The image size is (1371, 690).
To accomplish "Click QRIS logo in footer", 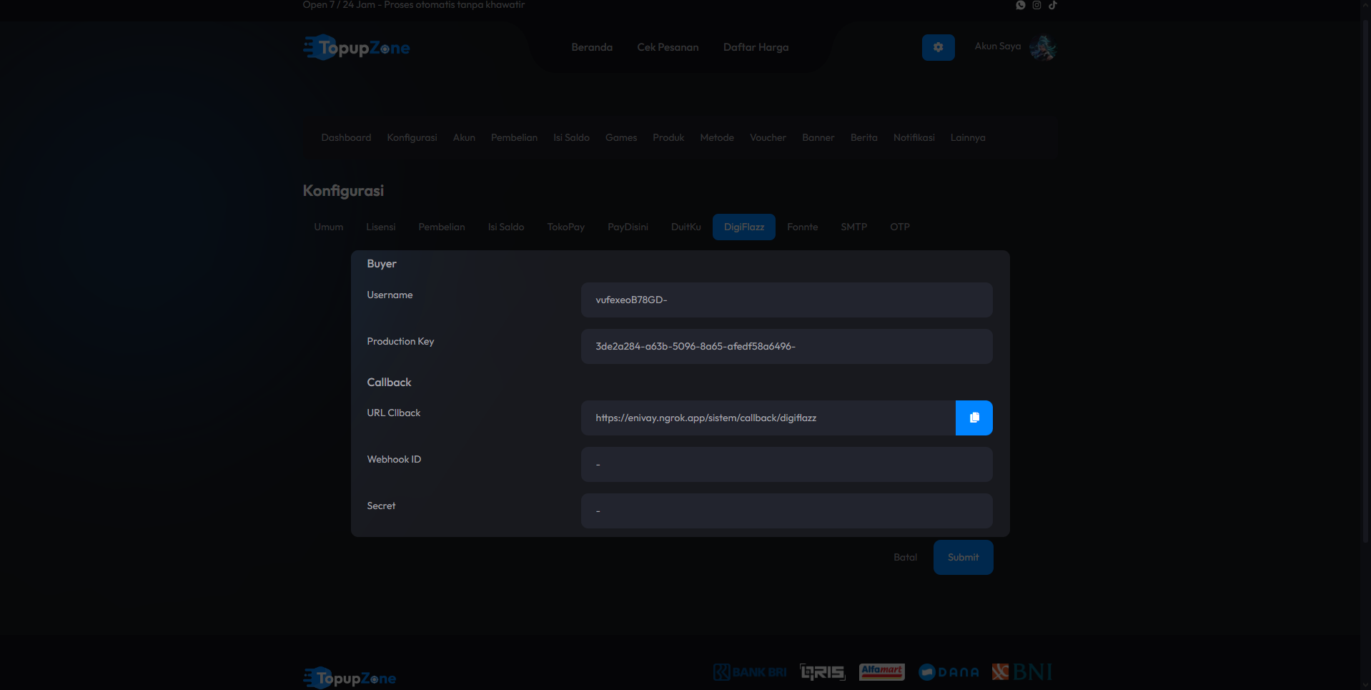I will [823, 672].
